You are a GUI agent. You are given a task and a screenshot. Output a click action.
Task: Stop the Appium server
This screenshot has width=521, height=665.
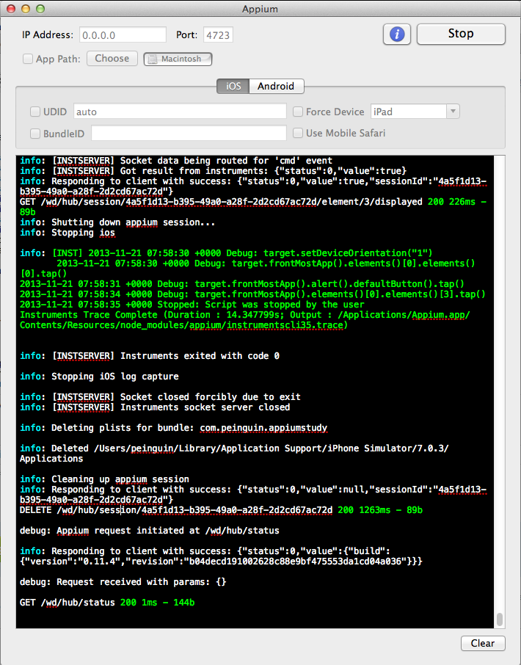click(461, 34)
